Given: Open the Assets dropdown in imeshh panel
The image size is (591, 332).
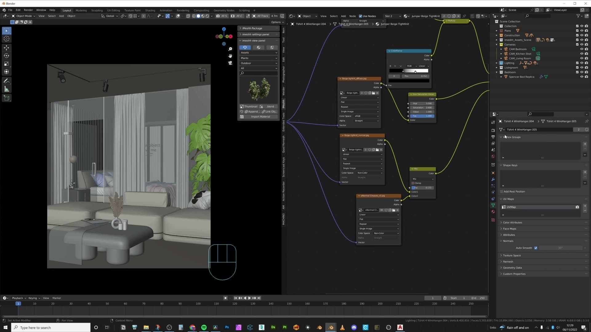Looking at the screenshot, I should point(259,53).
